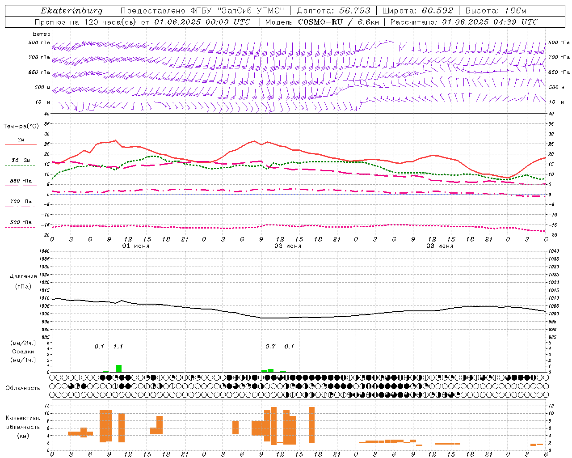Click the Td 2м dew point legend entry
This screenshot has width=572, height=458.
click(x=21, y=160)
